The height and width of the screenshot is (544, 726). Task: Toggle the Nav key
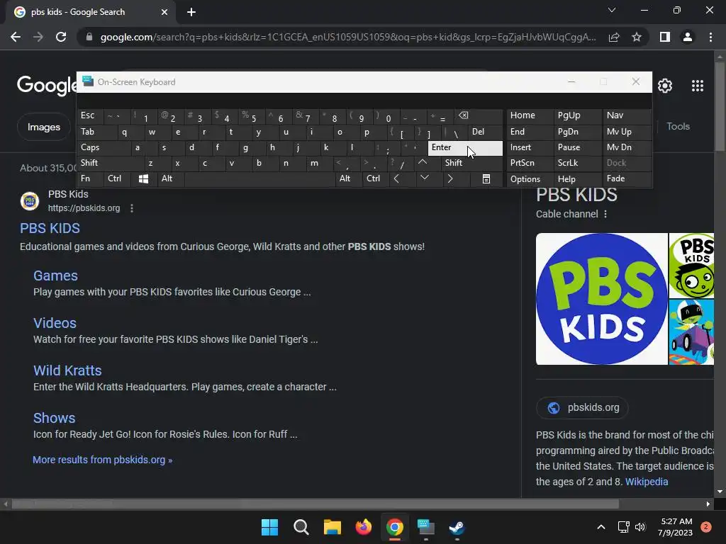pyautogui.click(x=627, y=115)
